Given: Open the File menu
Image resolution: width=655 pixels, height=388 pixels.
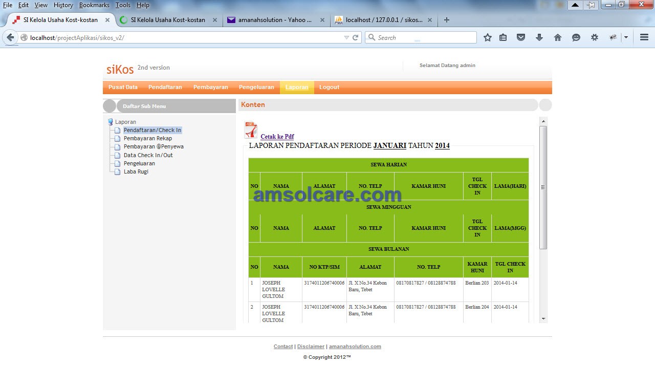Looking at the screenshot, I should pyautogui.click(x=8, y=5).
